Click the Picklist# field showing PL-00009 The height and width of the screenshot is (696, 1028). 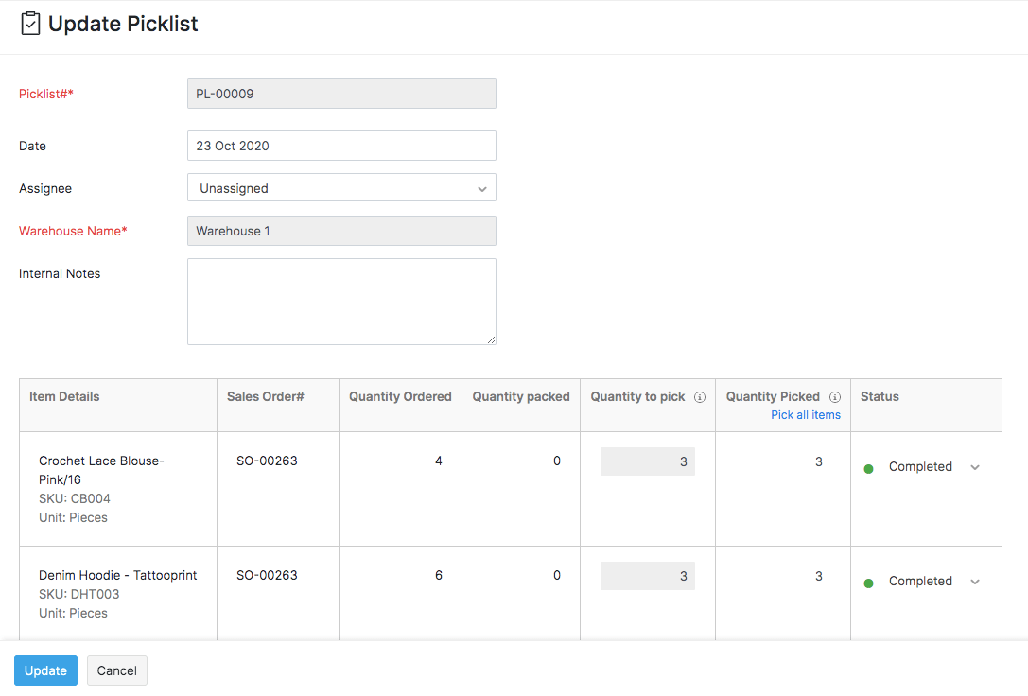pos(341,94)
